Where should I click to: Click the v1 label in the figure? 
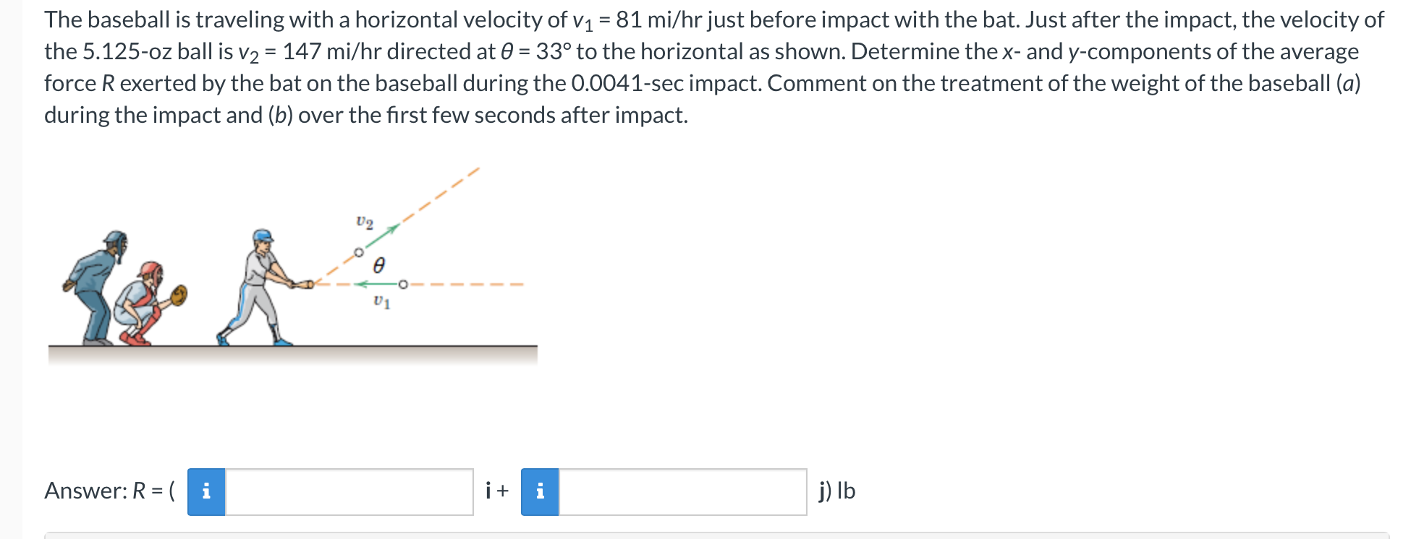click(x=380, y=302)
